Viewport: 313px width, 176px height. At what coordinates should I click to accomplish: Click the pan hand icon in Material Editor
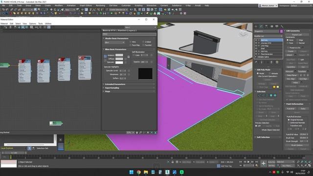tap(137, 132)
